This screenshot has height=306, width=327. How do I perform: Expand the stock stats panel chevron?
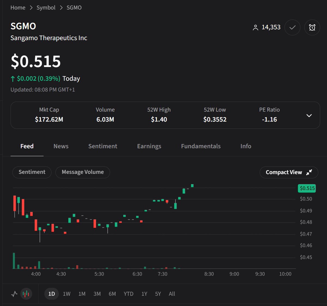309,116
